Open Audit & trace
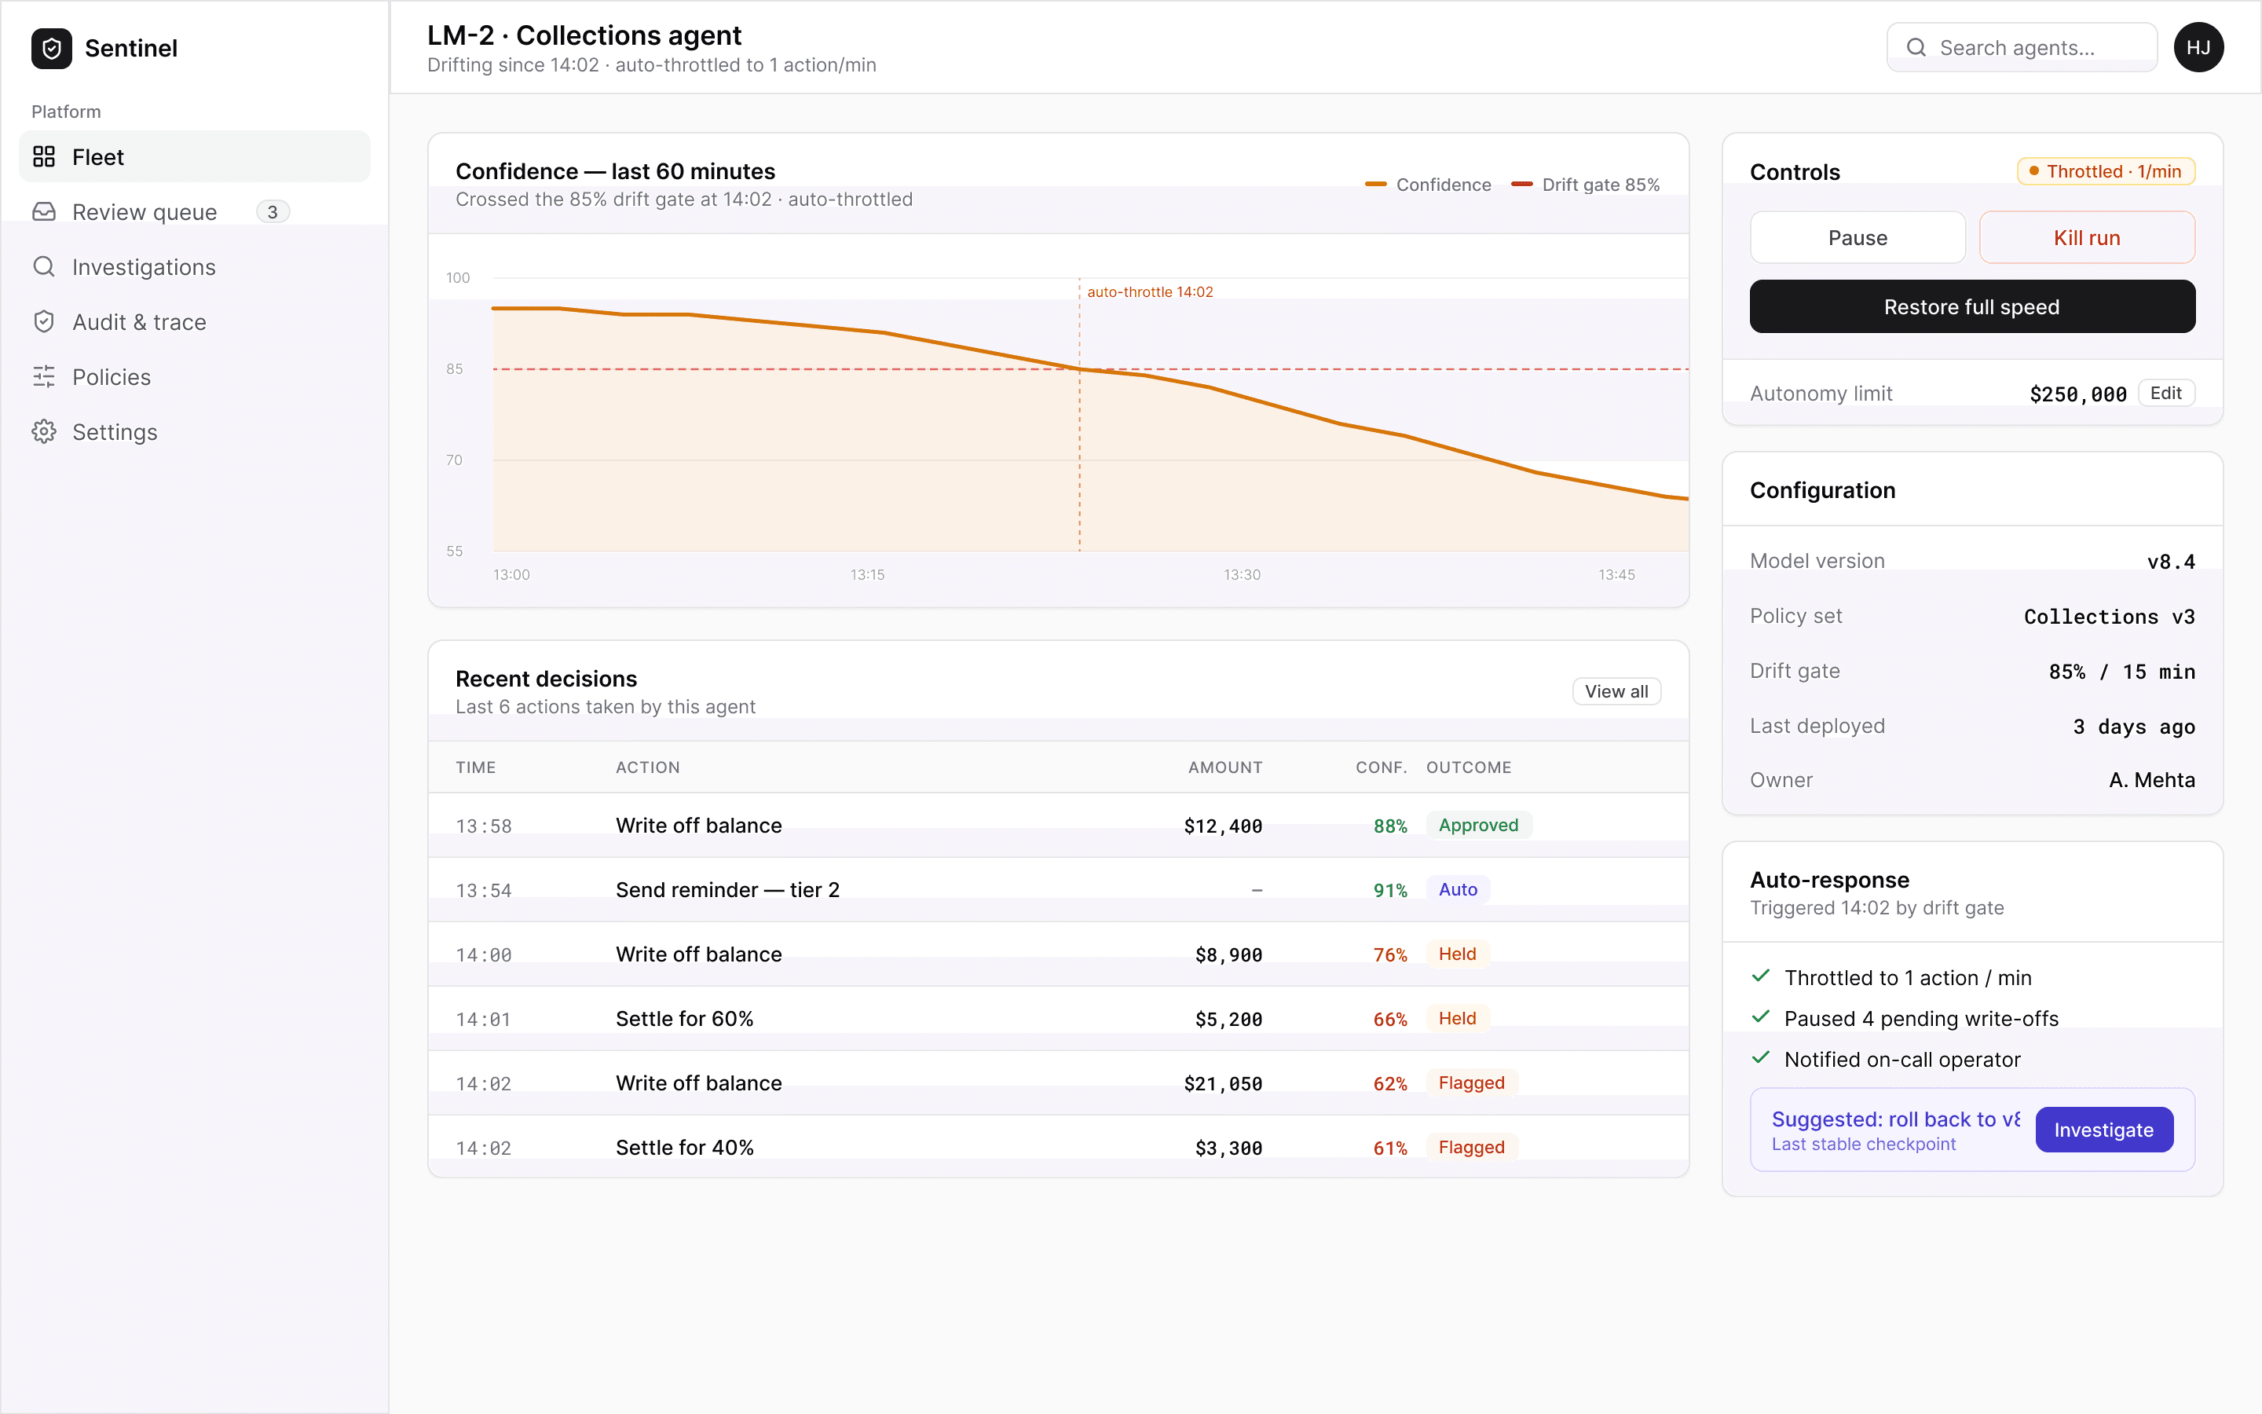Screen dimensions: 2262x1414 (x=195, y=322)
